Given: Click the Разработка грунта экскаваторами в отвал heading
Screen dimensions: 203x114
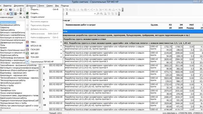Looking at the screenshot, I should 85,39.
